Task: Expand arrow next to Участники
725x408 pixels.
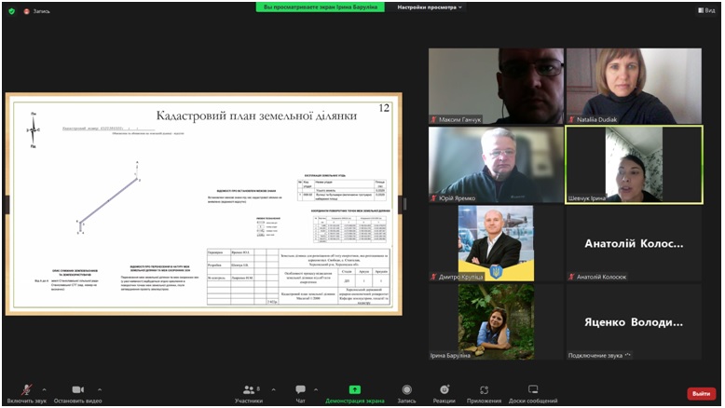Action: (273, 390)
